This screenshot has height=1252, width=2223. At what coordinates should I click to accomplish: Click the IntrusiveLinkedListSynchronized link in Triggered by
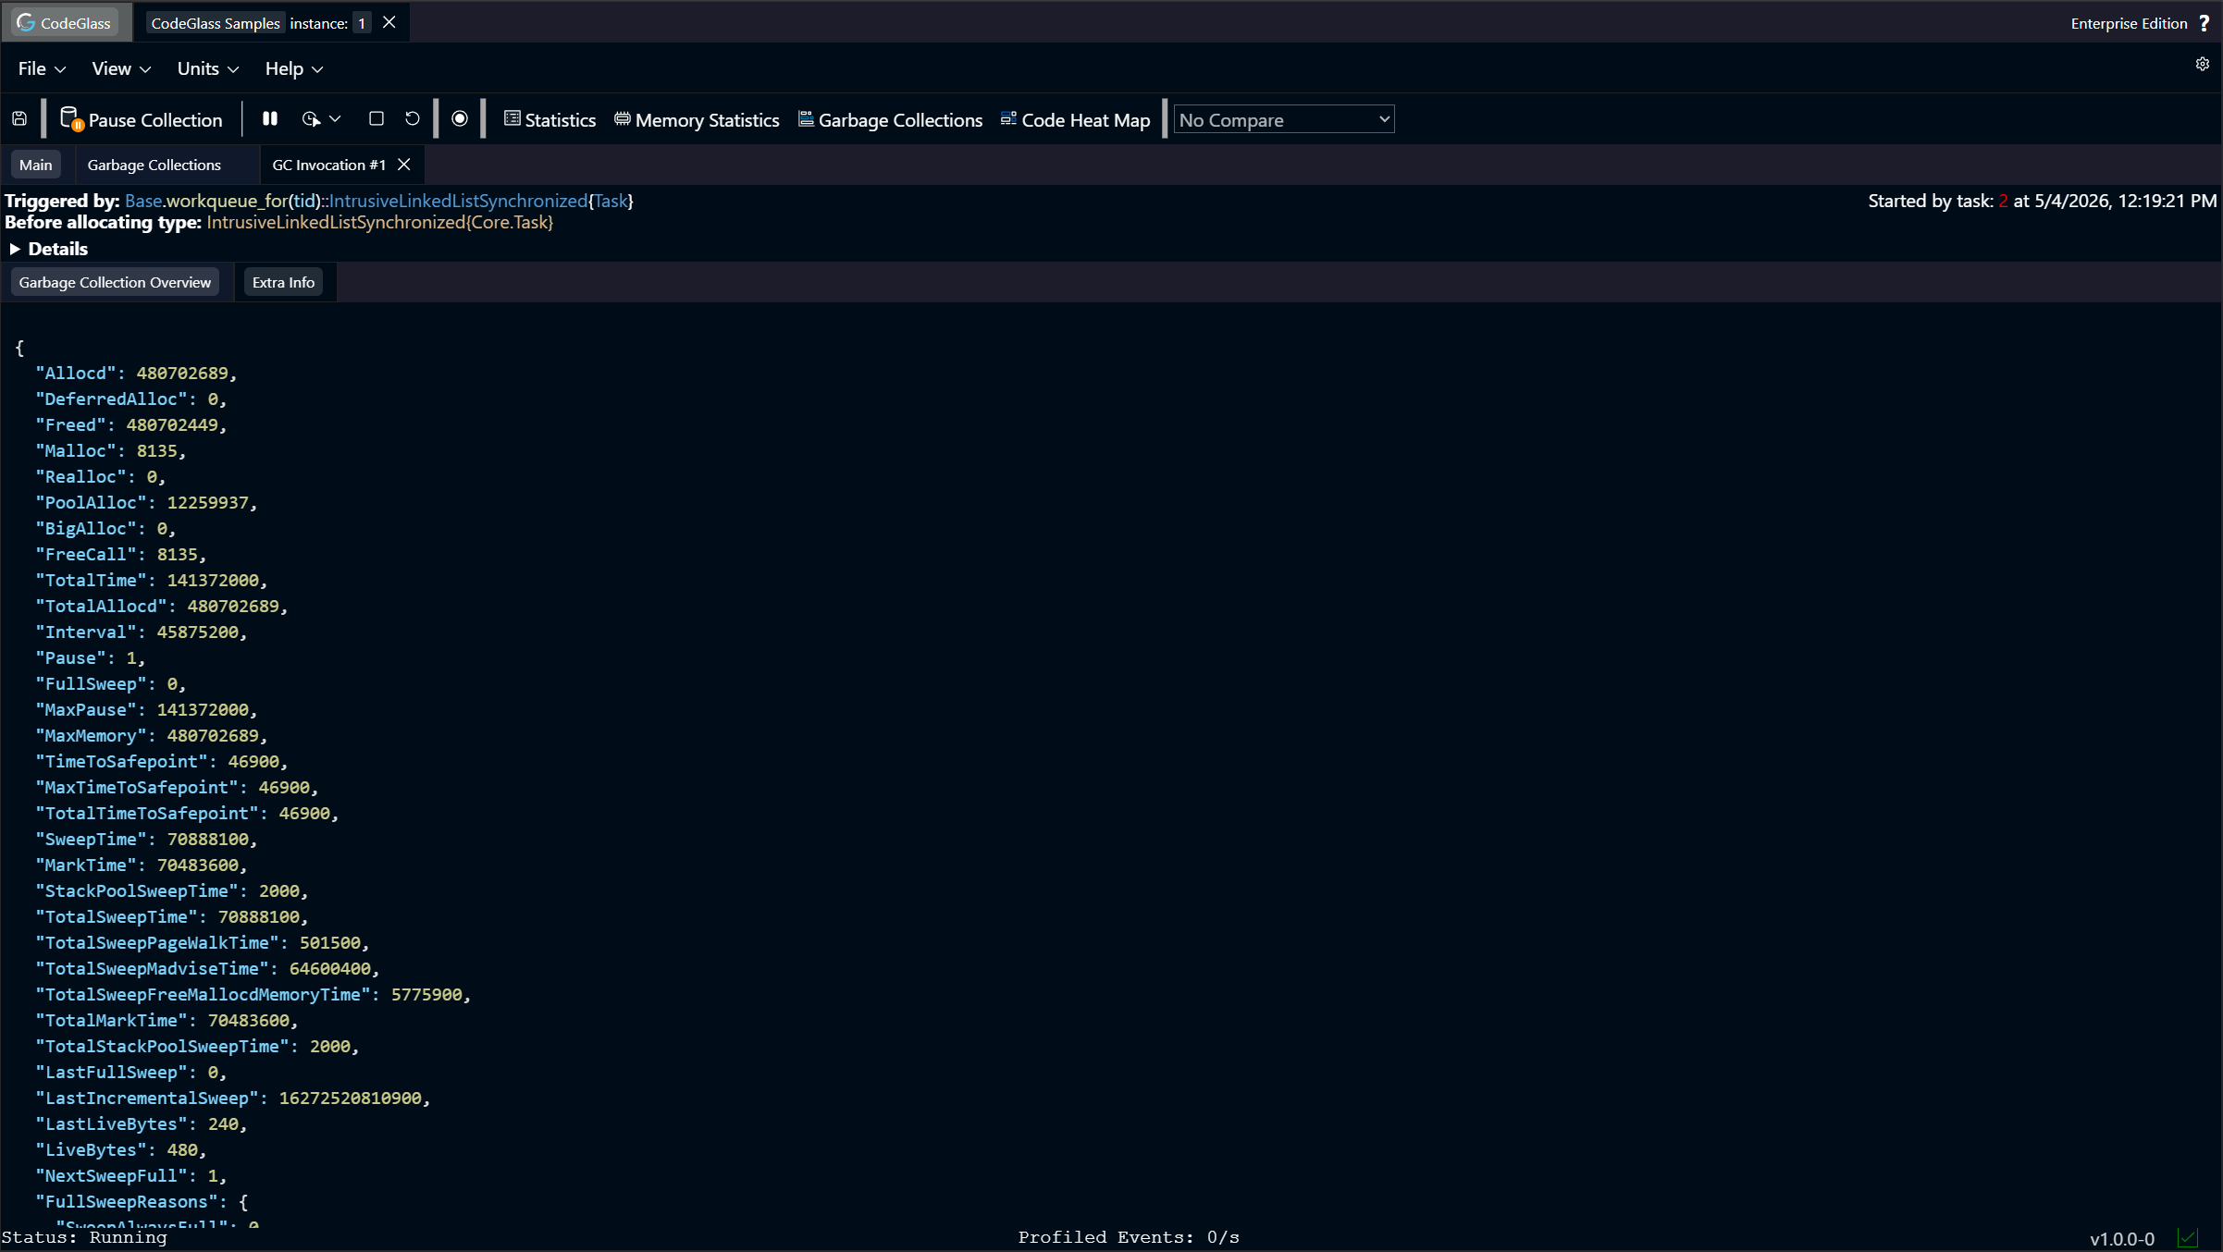(458, 201)
